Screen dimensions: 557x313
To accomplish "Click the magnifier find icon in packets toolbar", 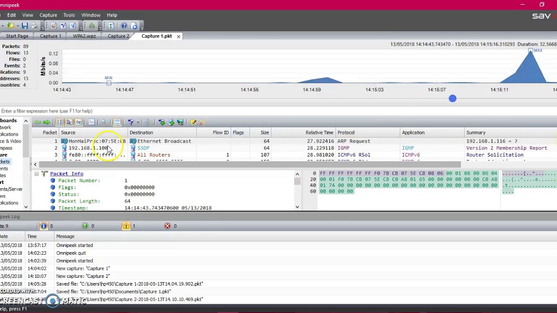I will pyautogui.click(x=104, y=123).
